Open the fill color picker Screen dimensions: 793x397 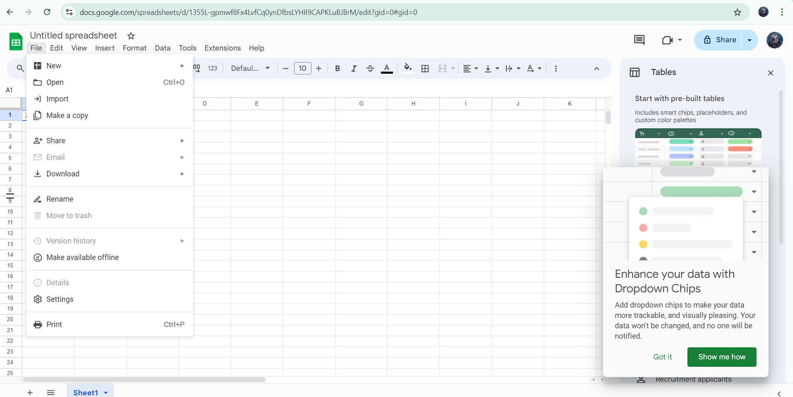[407, 68]
